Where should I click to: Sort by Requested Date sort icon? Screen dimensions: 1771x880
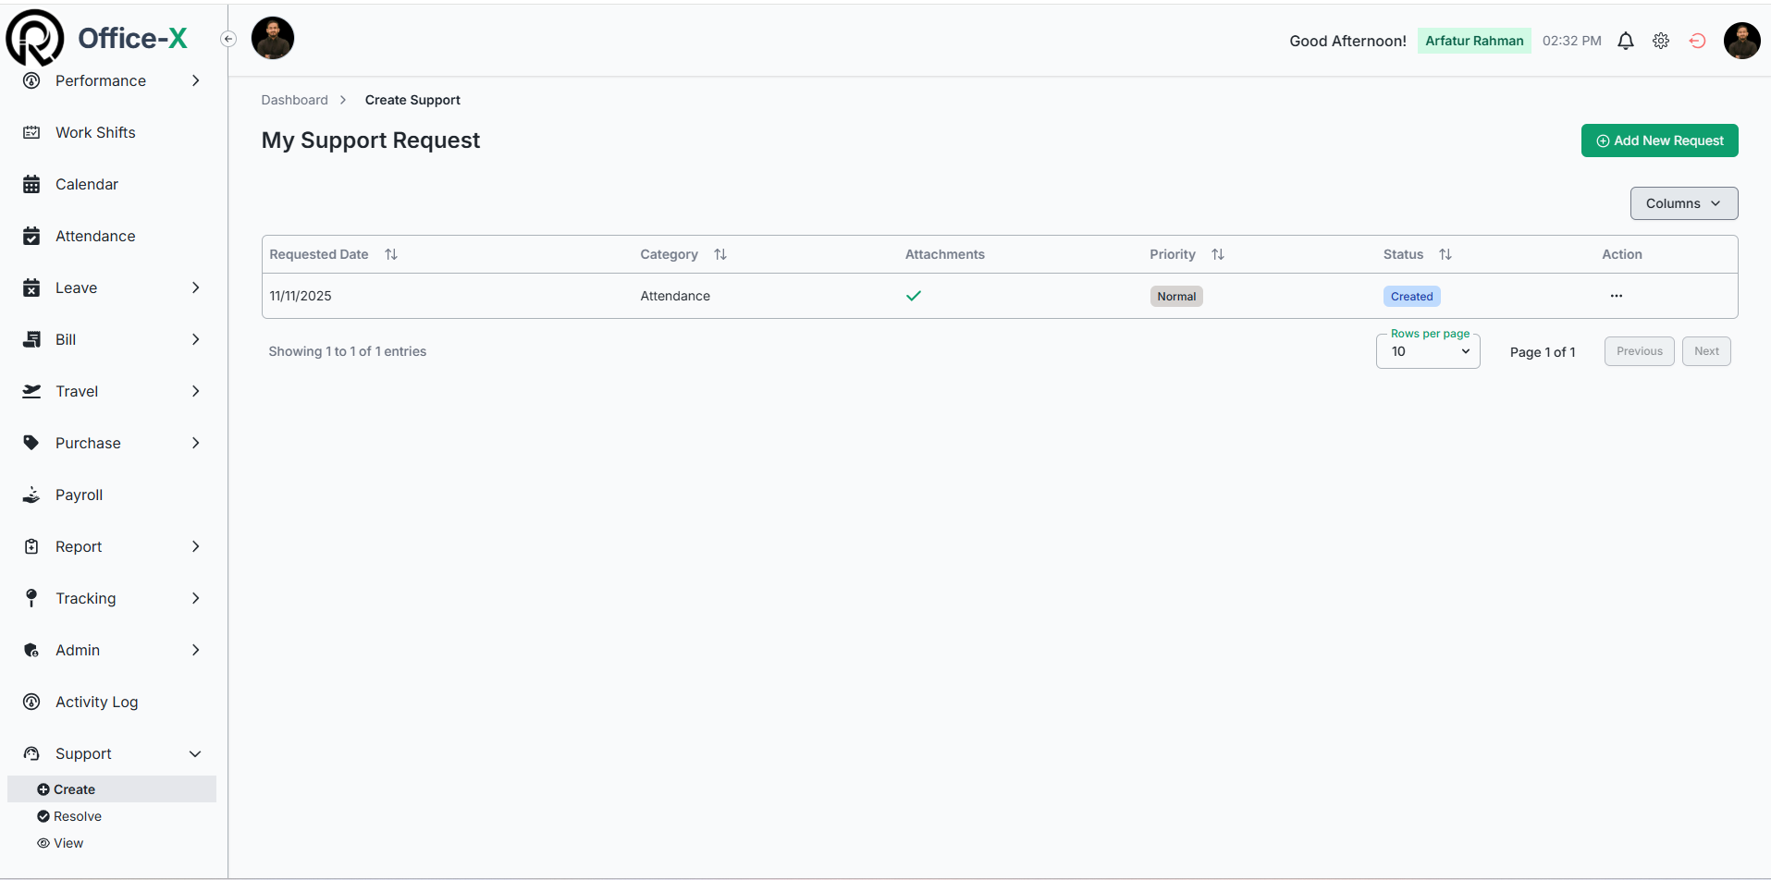click(x=391, y=254)
